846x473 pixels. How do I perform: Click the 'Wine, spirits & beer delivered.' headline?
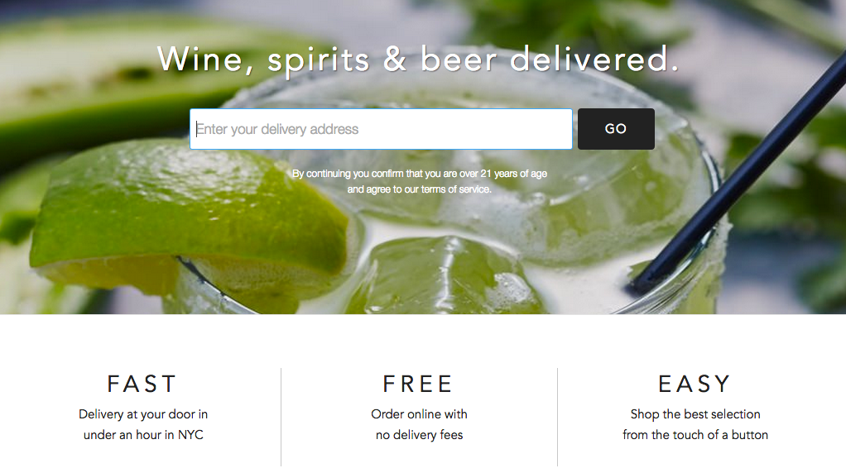(x=418, y=60)
